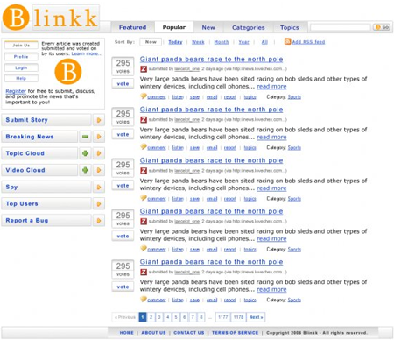Image resolution: width=394 pixels, height=340 pixels.
Task: Select page 1 in pagination
Action: pyautogui.click(x=143, y=317)
